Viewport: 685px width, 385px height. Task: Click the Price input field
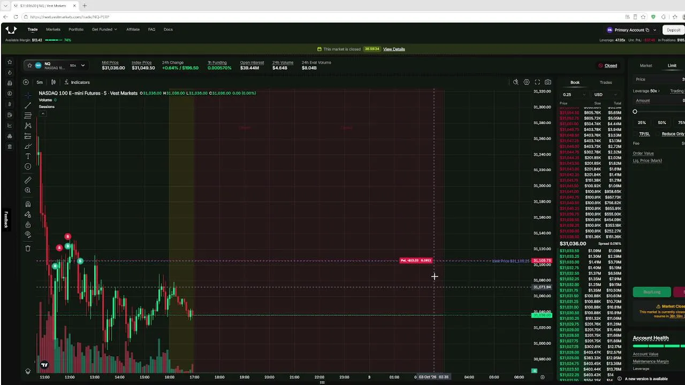pyautogui.click(x=659, y=79)
